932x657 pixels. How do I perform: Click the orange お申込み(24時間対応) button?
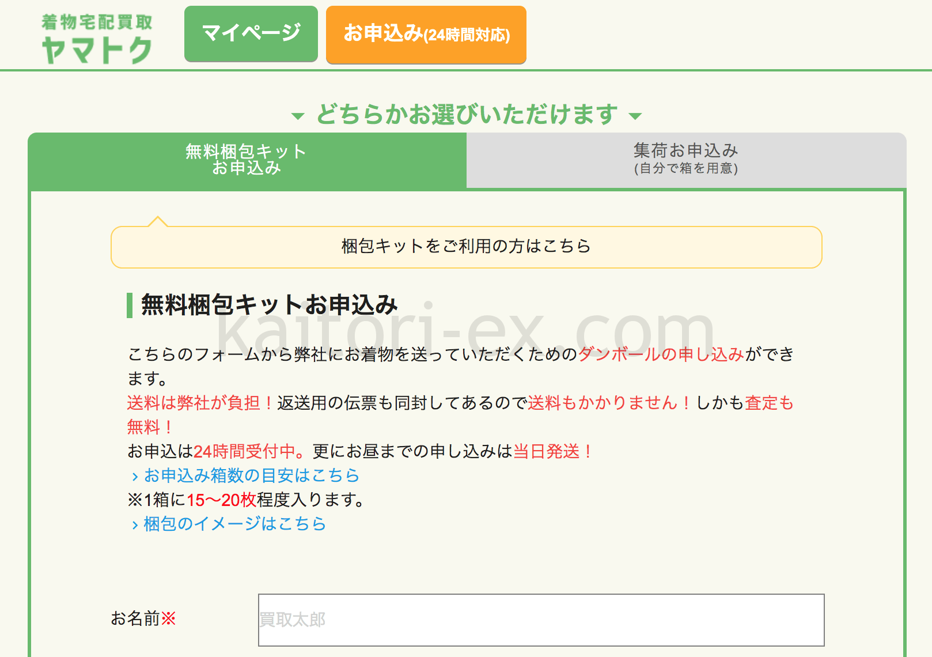[426, 35]
